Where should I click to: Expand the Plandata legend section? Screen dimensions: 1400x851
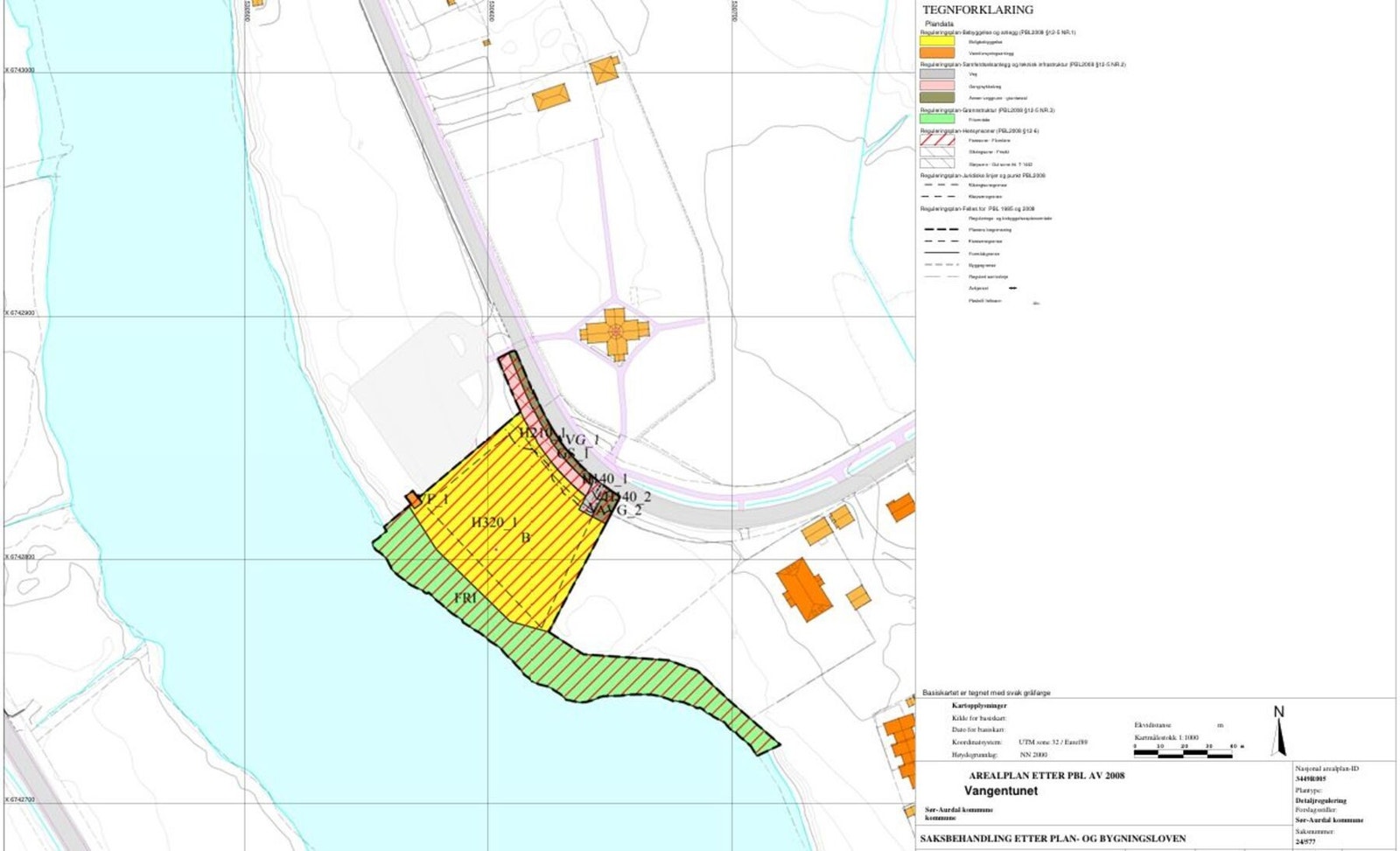[940, 24]
